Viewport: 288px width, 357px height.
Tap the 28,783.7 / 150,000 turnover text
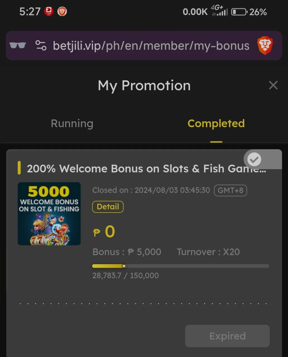click(125, 276)
